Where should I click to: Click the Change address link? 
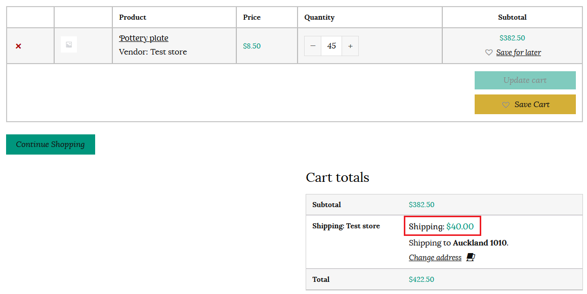tap(435, 258)
